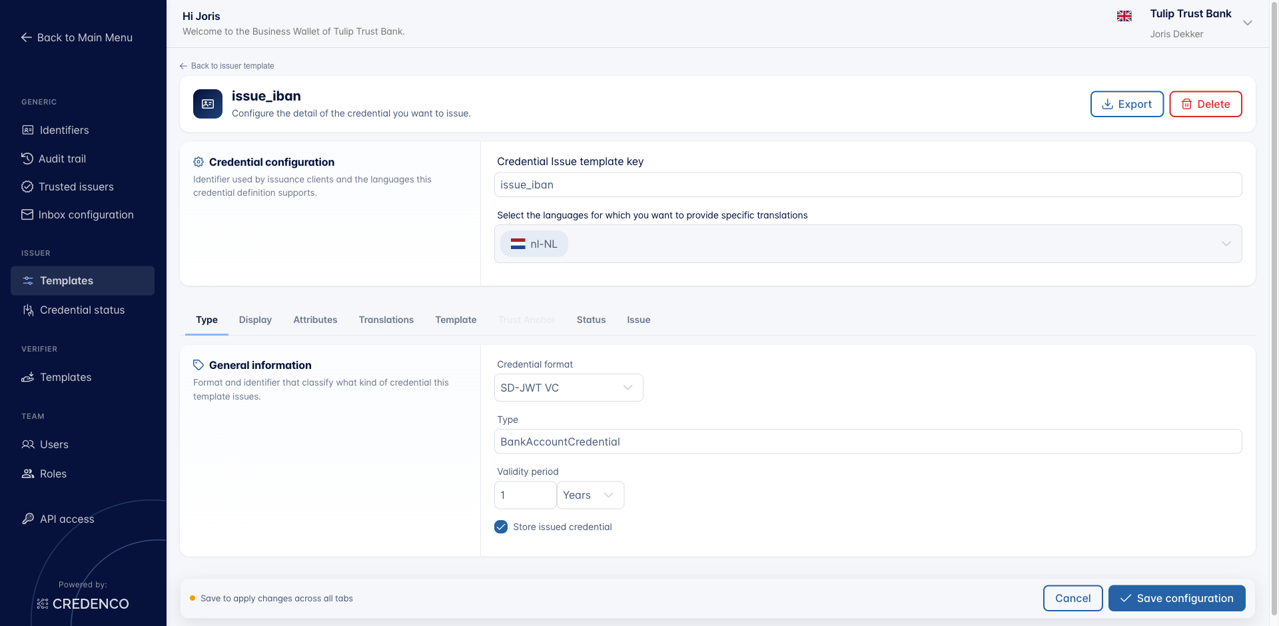Open the languages selection dropdown chevron
Viewport: 1279px width, 626px height.
pos(1226,244)
